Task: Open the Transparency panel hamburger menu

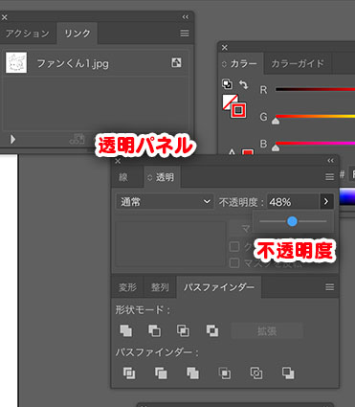Action: tap(329, 177)
